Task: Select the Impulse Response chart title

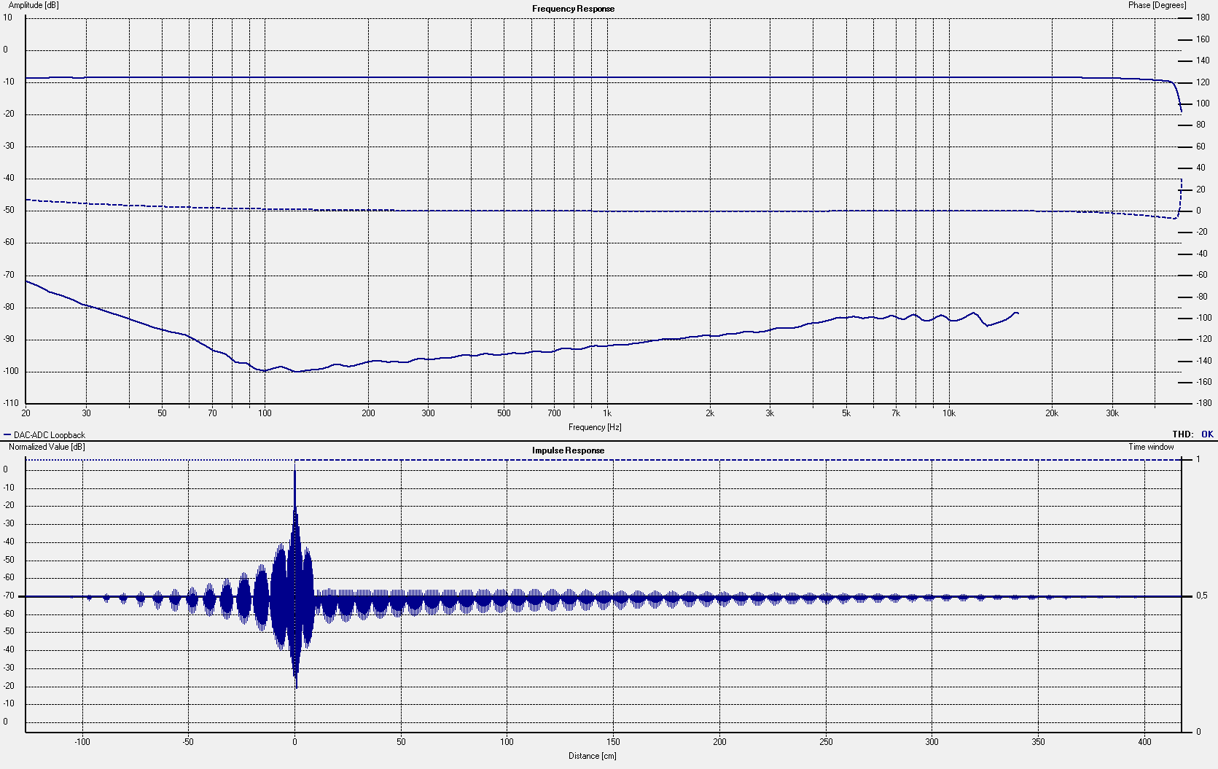Action: tap(568, 450)
